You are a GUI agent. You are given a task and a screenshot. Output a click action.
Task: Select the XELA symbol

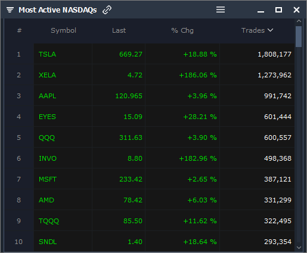click(47, 75)
